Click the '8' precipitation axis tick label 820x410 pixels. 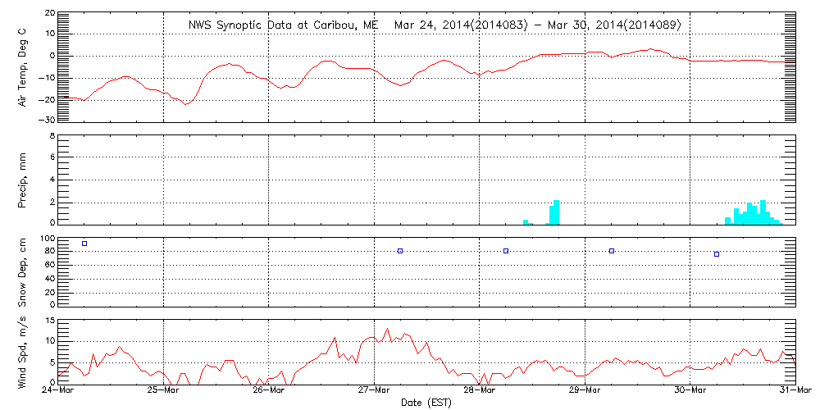click(x=52, y=135)
